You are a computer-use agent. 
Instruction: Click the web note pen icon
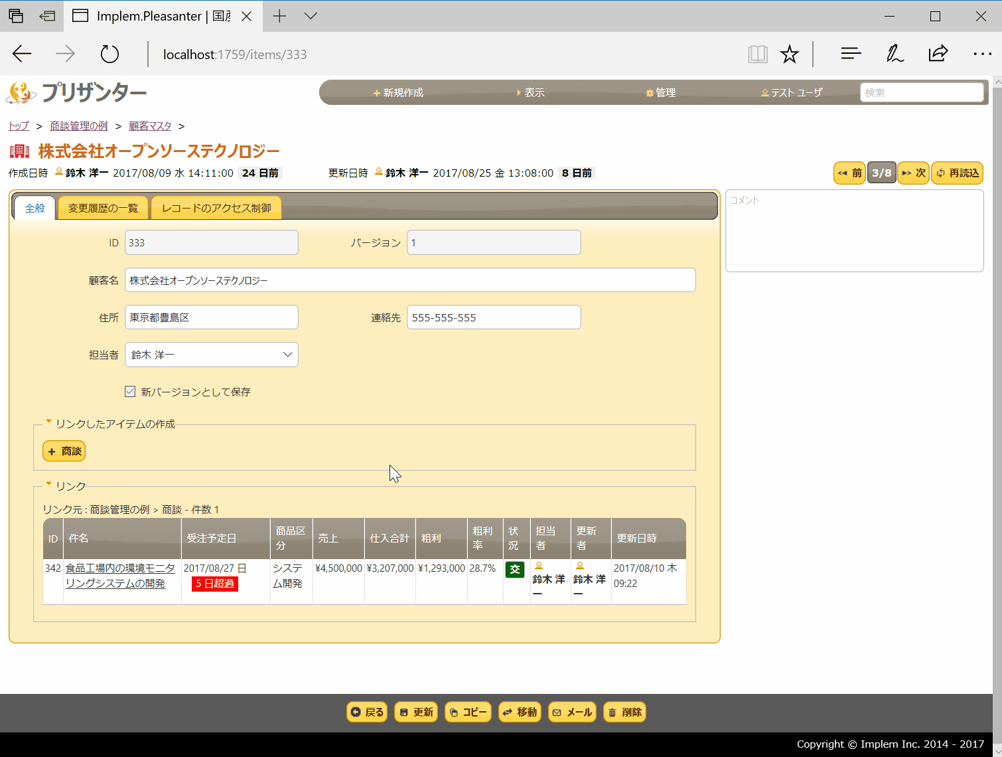click(x=895, y=54)
